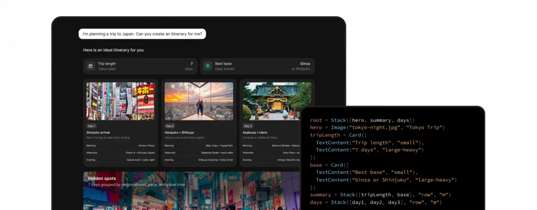This screenshot has width=537, height=210.
Task: Open the Asakusa temple photo
Action: click(x=277, y=101)
